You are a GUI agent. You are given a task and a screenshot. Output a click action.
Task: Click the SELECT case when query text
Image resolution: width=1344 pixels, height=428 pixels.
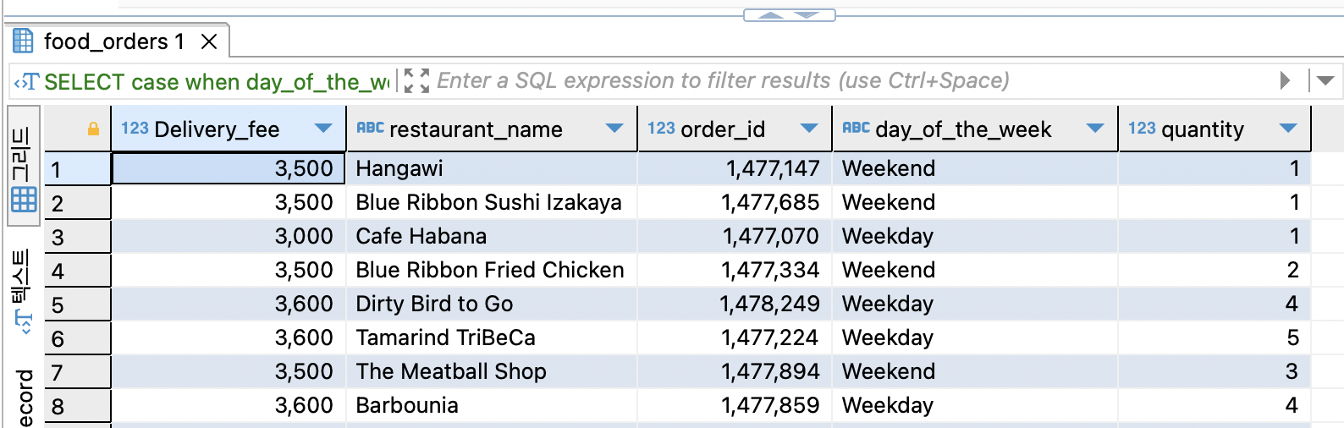pos(217,82)
